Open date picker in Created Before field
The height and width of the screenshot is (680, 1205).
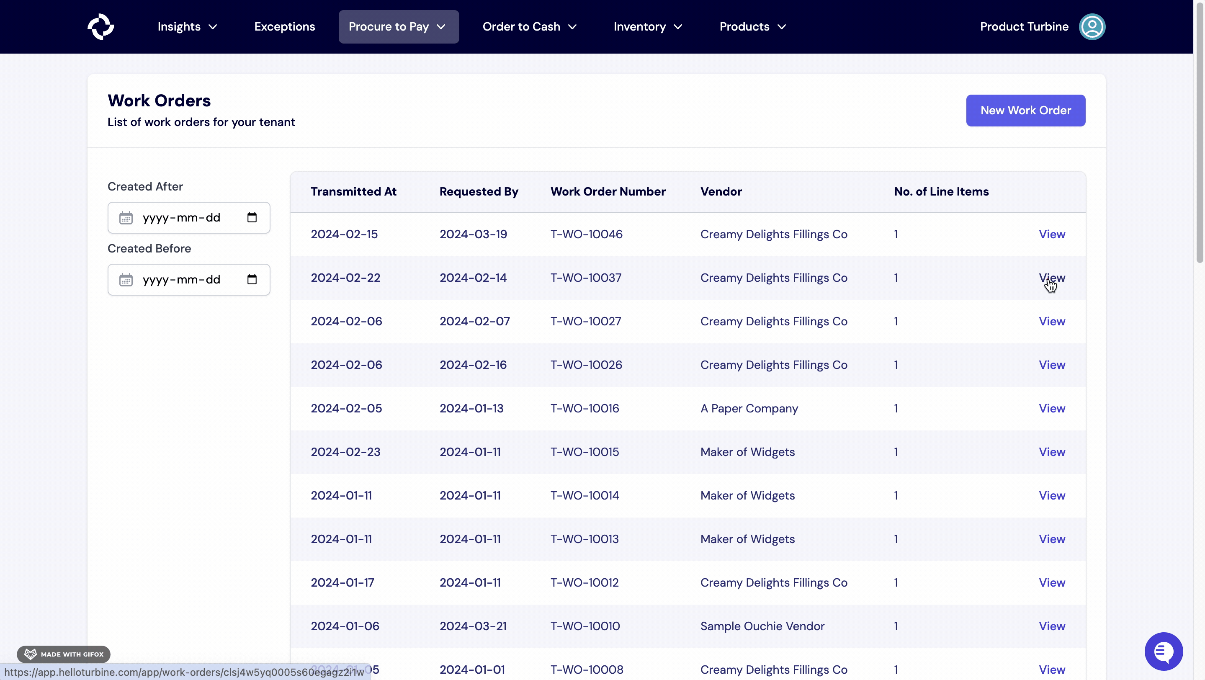[x=252, y=280]
